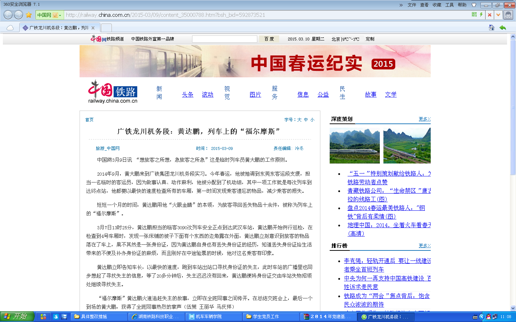Open the 故事 navigation link
The width and height of the screenshot is (516, 322).
(x=371, y=94)
